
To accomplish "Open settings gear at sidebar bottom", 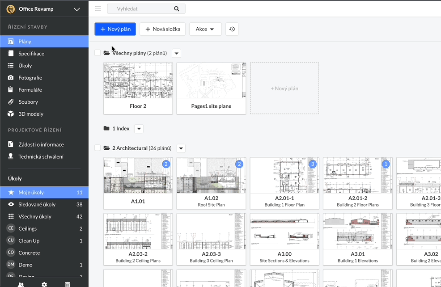I will click(x=44, y=284).
